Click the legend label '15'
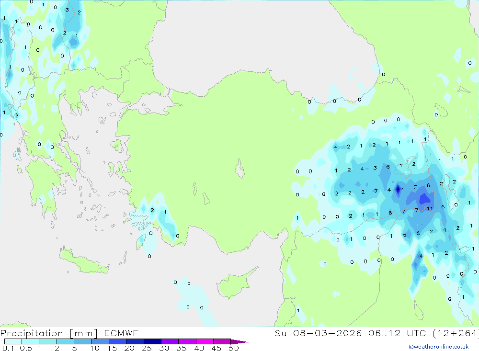This screenshot has width=479, height=351. coord(112,348)
